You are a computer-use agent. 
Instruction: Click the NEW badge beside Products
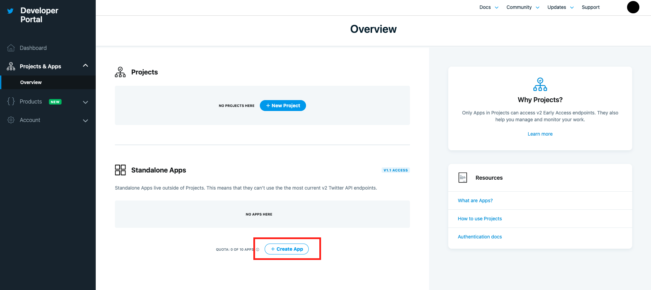[x=55, y=102]
